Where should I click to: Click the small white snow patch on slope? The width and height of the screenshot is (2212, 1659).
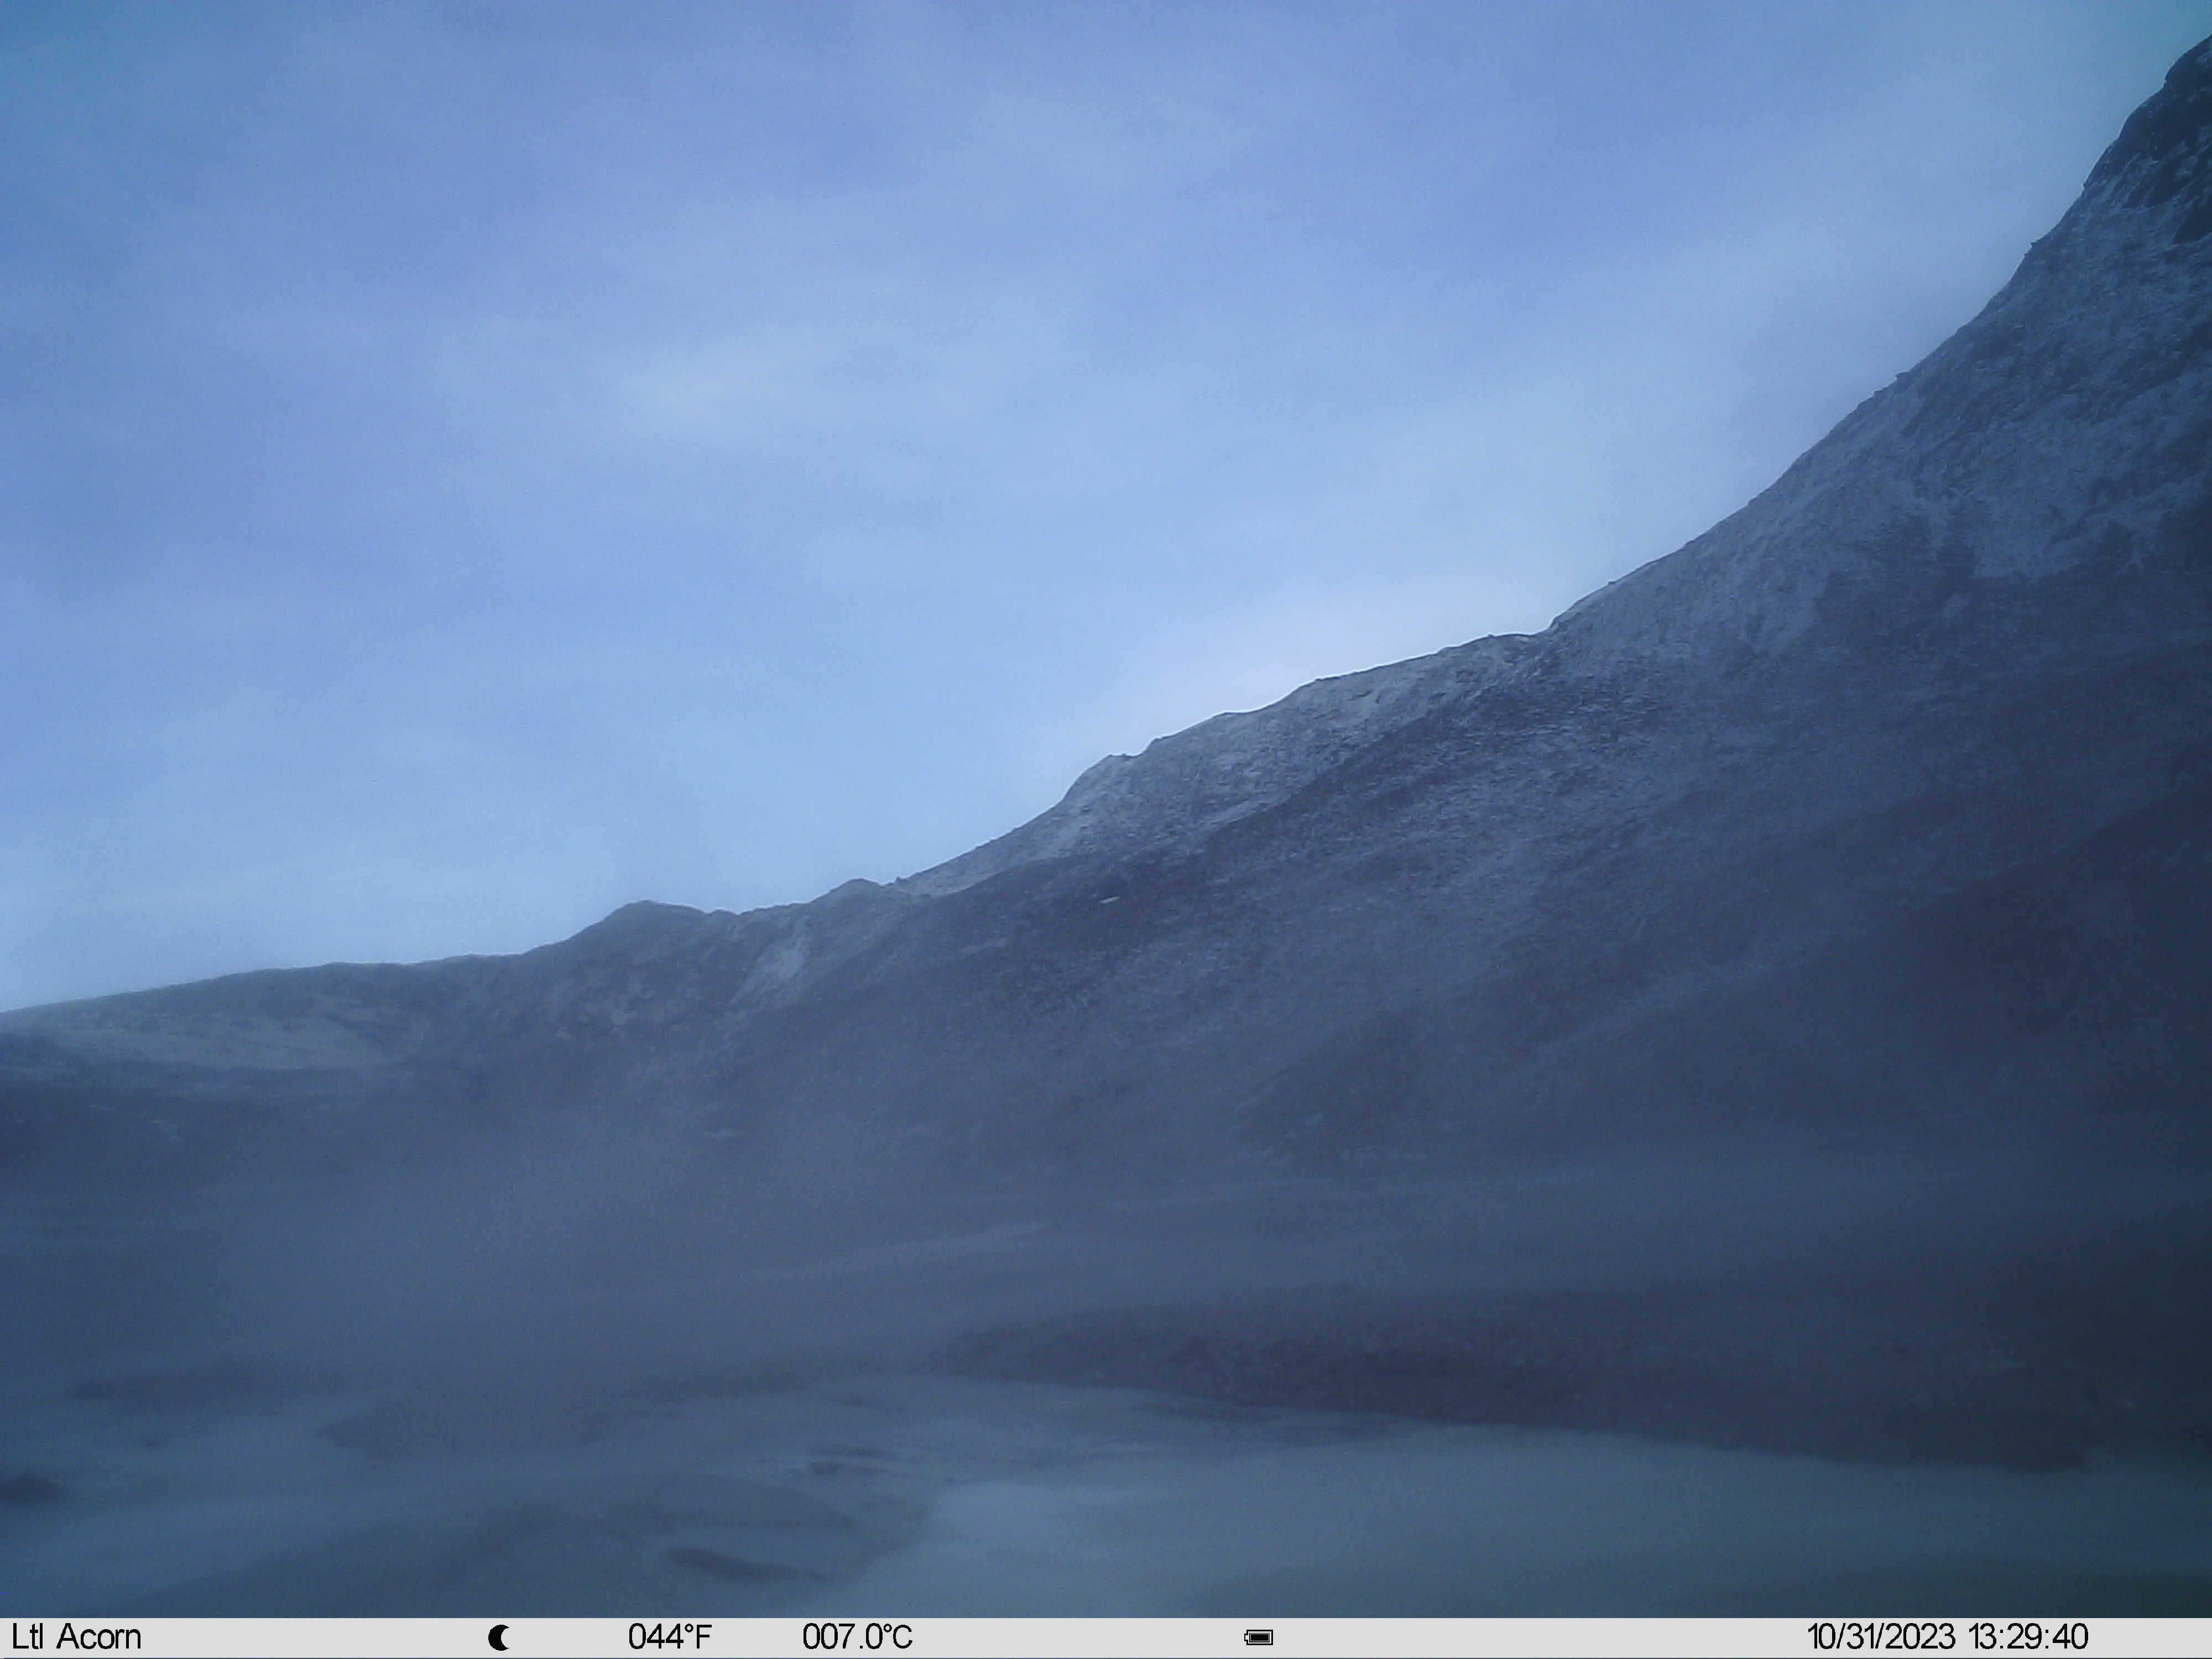click(x=1108, y=900)
